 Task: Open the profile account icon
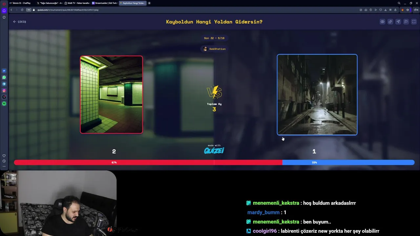point(395,10)
